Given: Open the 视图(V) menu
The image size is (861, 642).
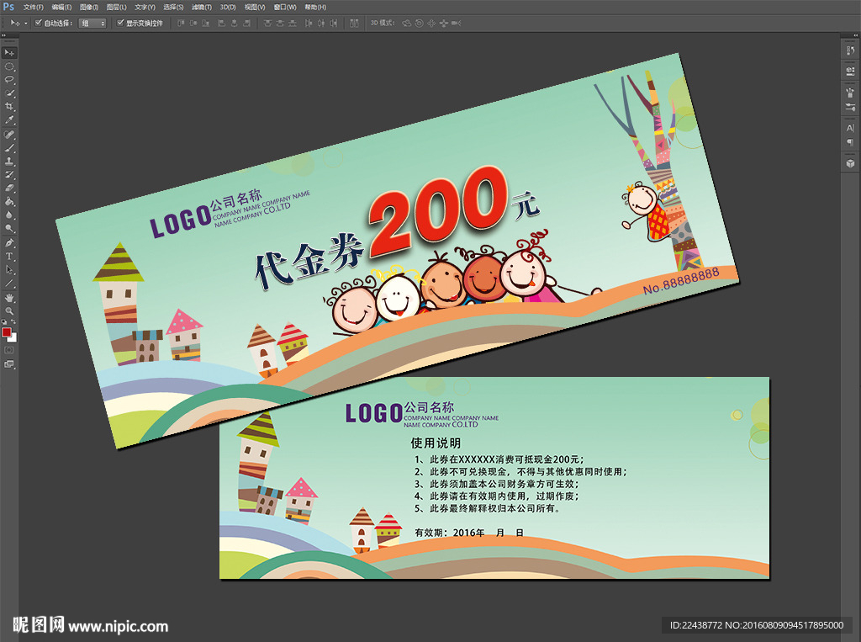Looking at the screenshot, I should coord(255,7).
